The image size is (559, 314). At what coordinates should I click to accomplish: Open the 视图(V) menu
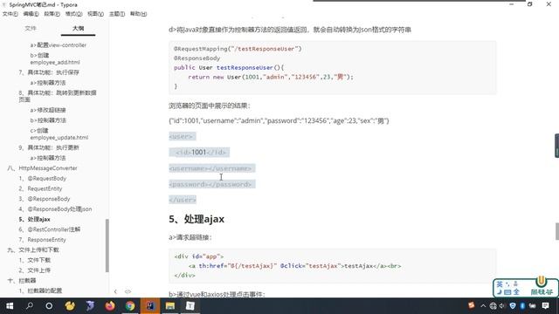pos(95,14)
